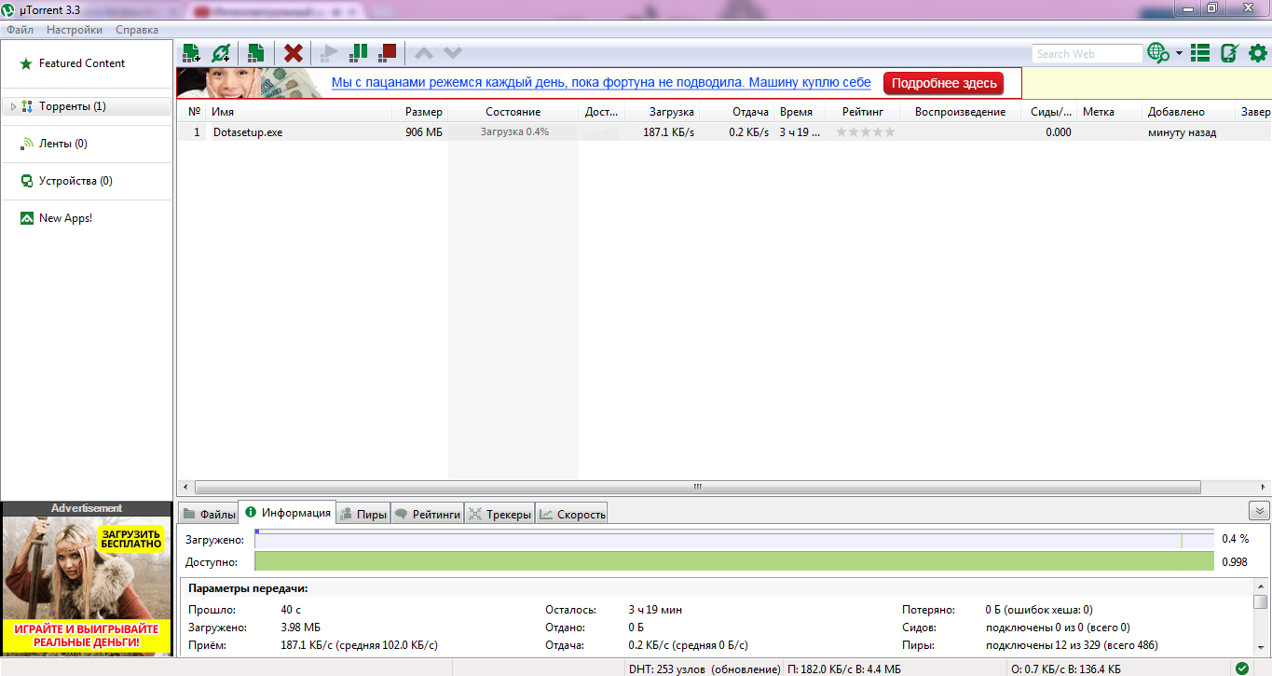
Task: Click the New Apps! green icon
Action: (x=27, y=218)
